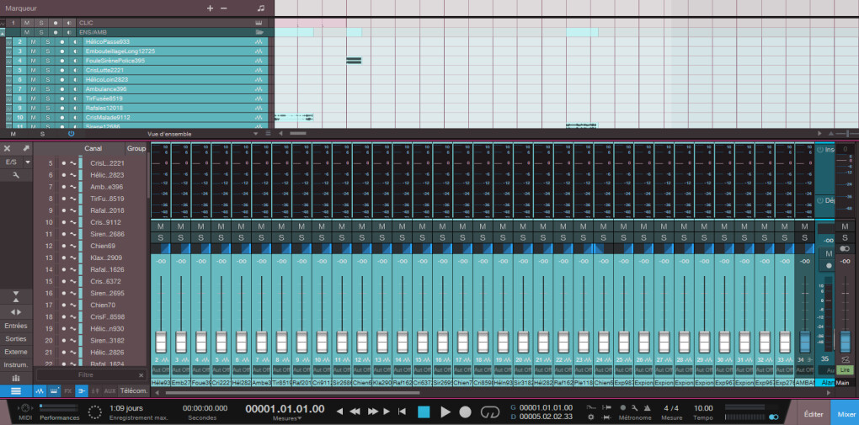The height and width of the screenshot is (425, 859).
Task: Fast forward with double-right arrow button
Action: (x=373, y=412)
